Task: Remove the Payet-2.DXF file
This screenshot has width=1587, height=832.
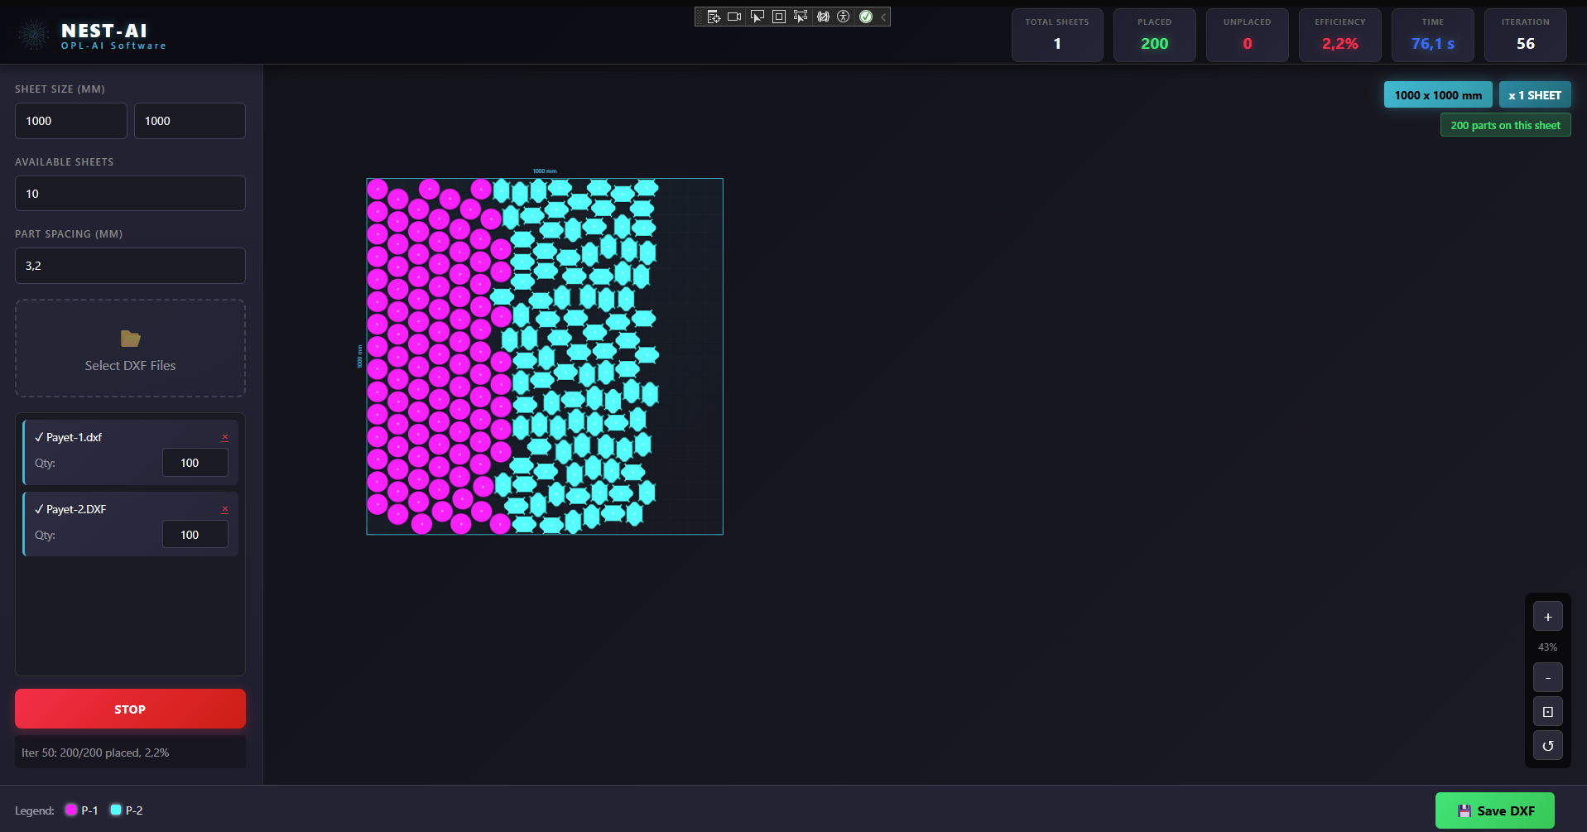Action: [224, 509]
